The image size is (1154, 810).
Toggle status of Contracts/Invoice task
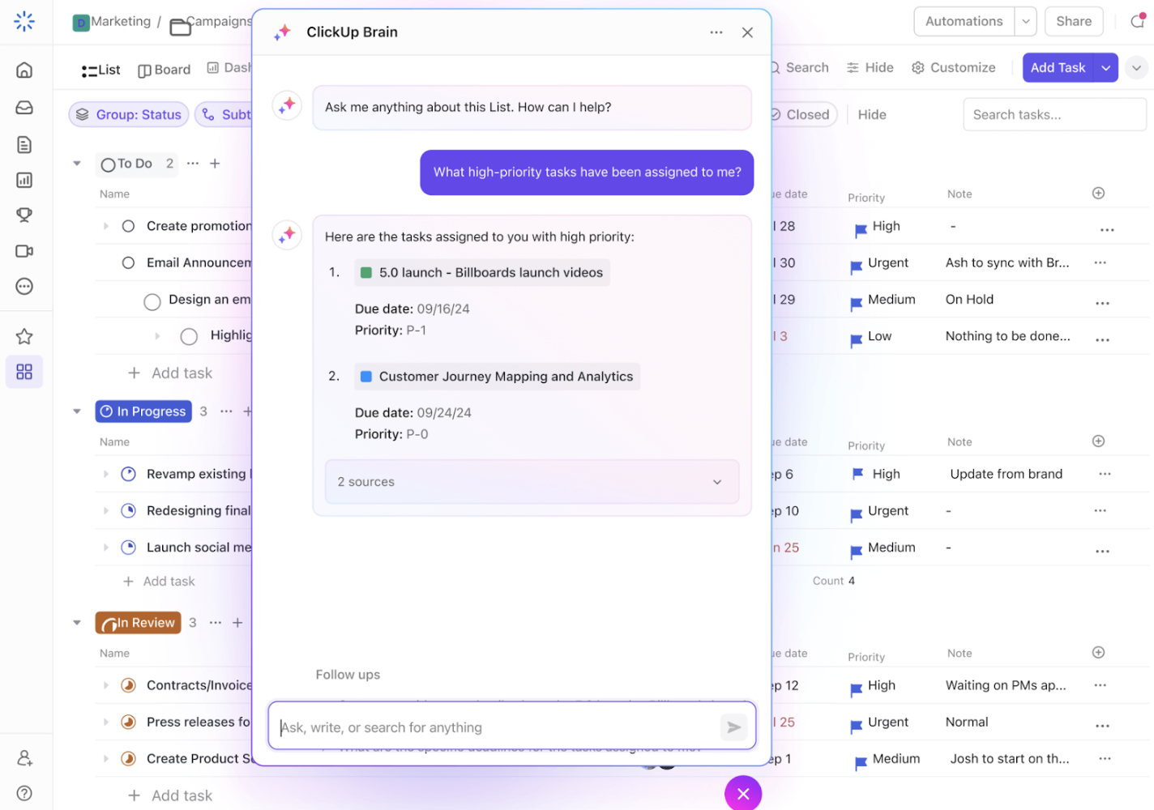pyautogui.click(x=128, y=685)
